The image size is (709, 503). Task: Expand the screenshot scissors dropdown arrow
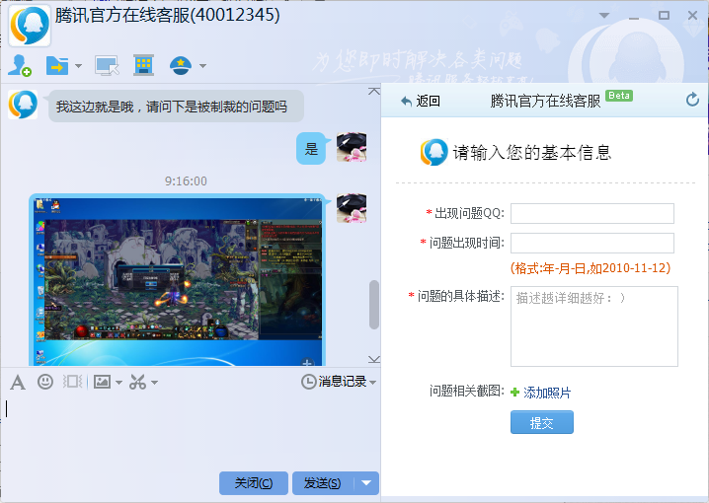point(154,383)
